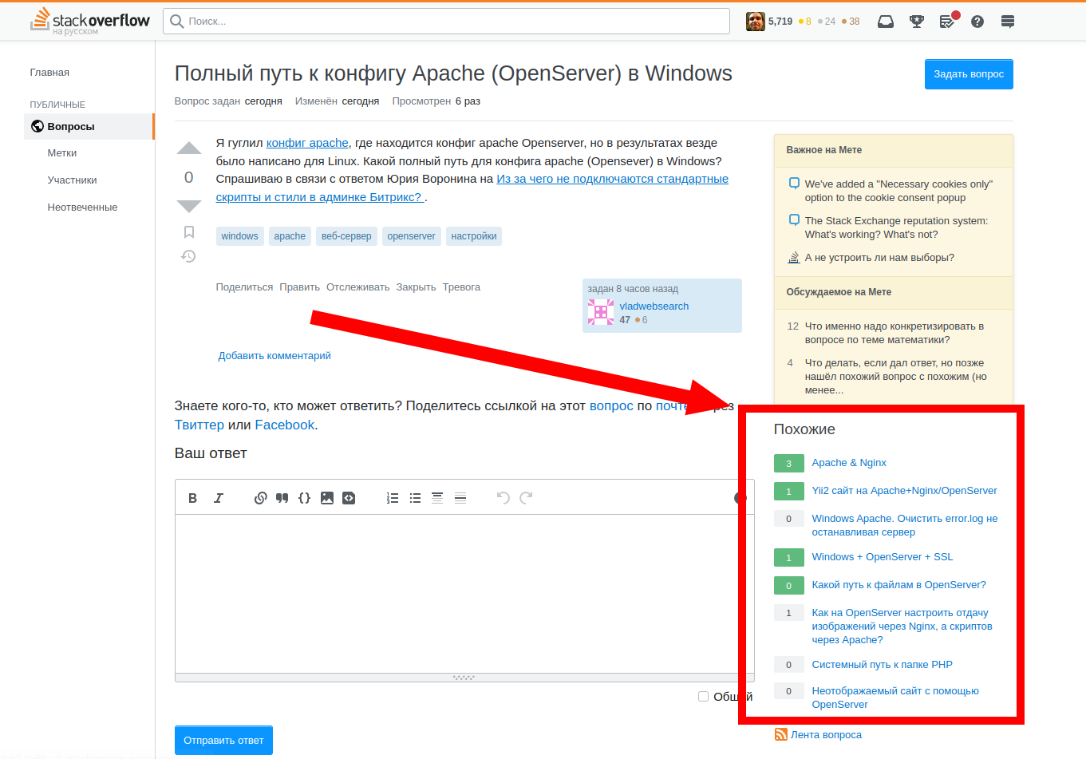Open Какой путь к файлам в OpenServer?
1086x759 pixels.
pos(899,585)
